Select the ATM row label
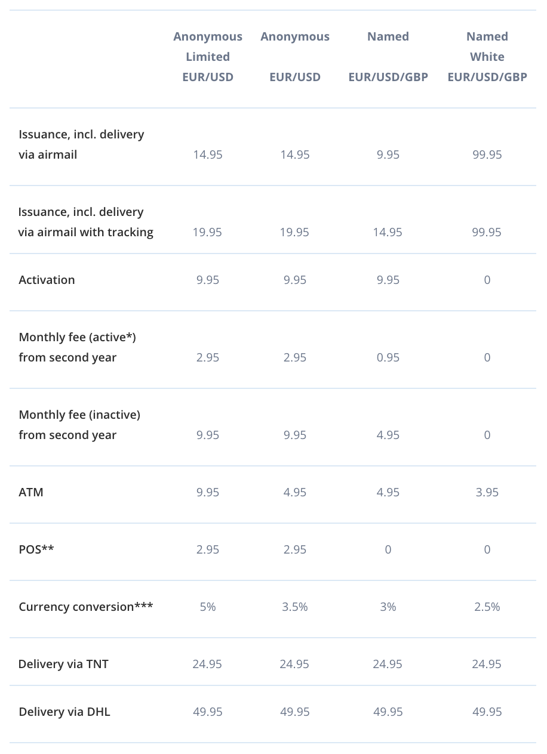This screenshot has width=547, height=754. pyautogui.click(x=31, y=492)
